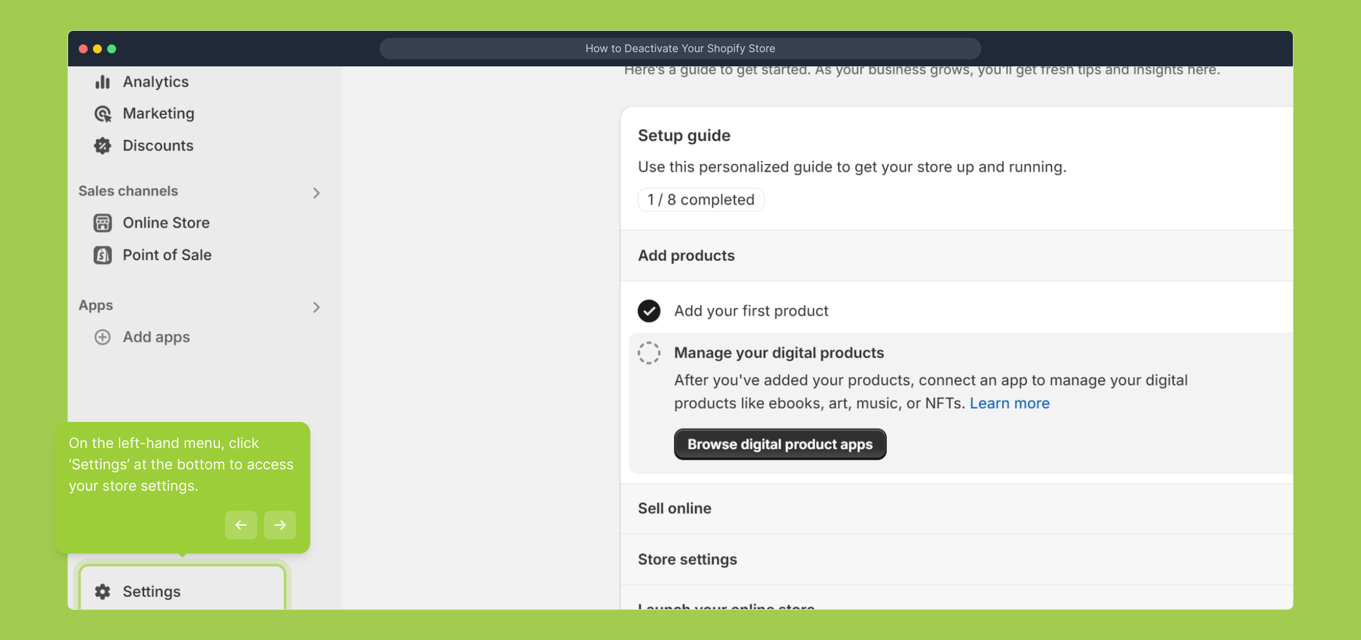Click the '1 / 8 completed' progress badge

[x=701, y=200]
